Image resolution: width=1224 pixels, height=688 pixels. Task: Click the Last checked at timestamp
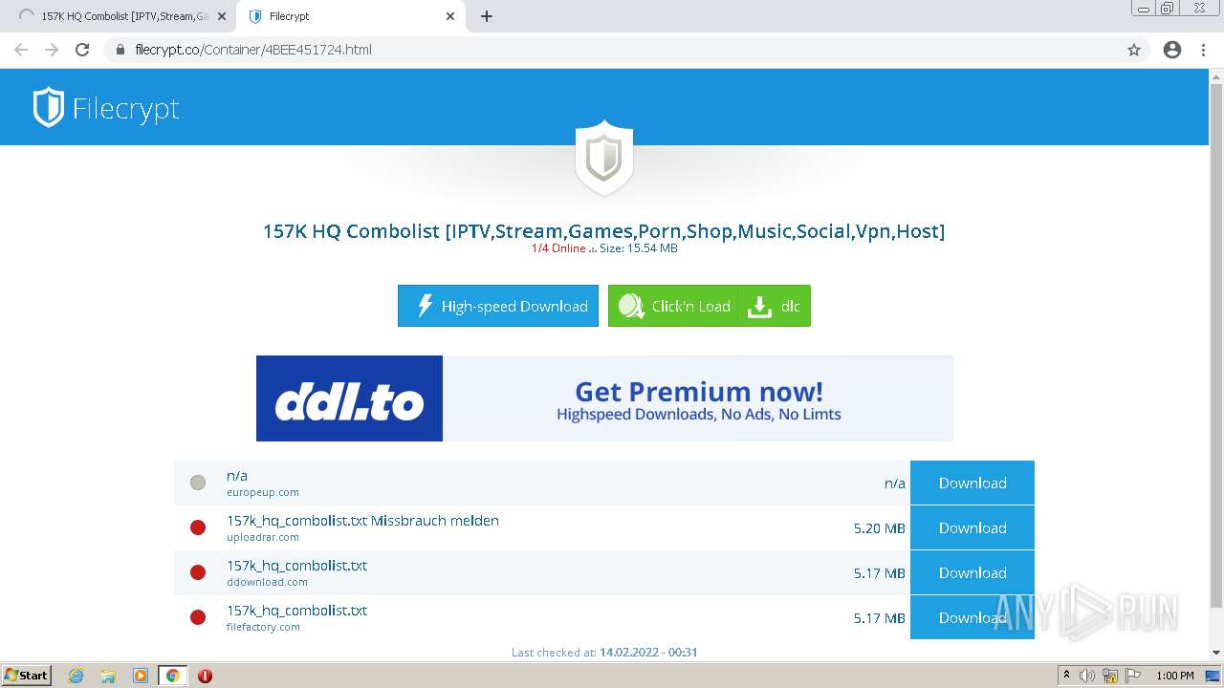click(604, 653)
